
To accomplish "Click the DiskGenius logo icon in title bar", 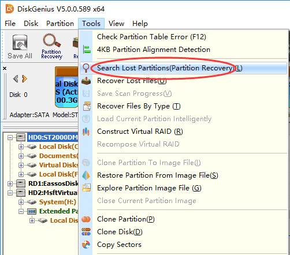I will 10,9.
